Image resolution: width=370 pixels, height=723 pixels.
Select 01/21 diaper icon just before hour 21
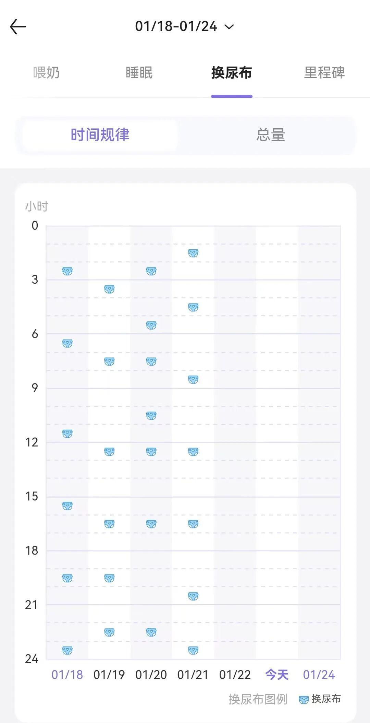click(193, 596)
